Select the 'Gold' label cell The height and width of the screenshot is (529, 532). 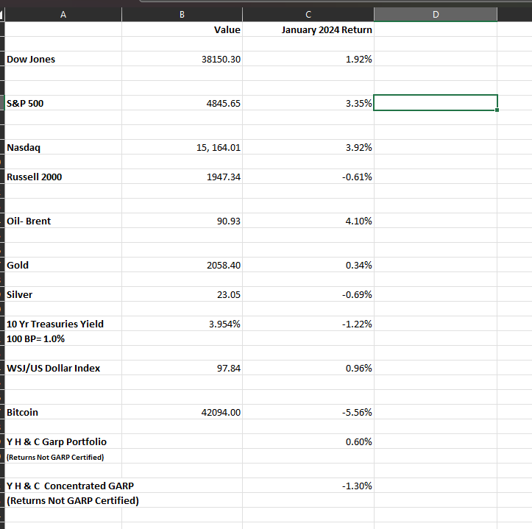[63, 265]
